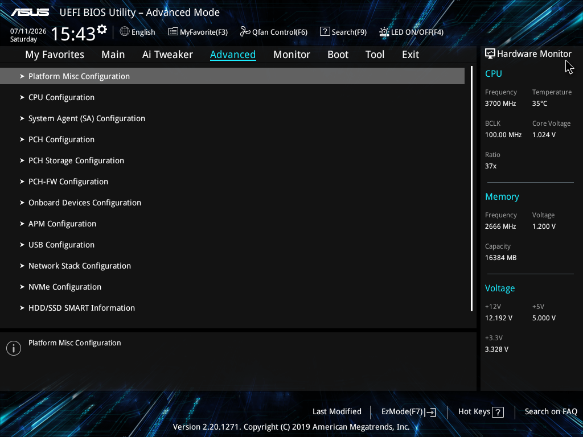Click CPU frequency value 3700 MHz

pyautogui.click(x=500, y=104)
